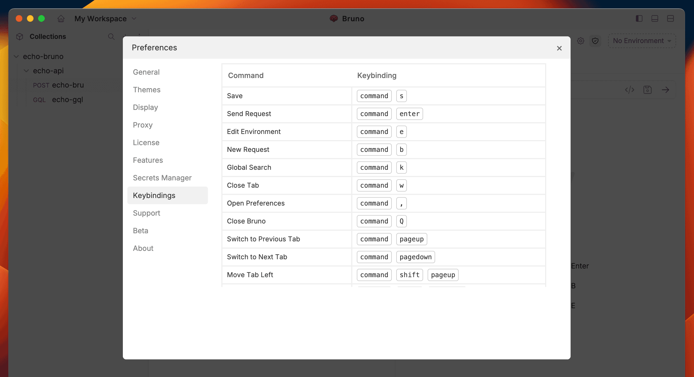Toggle the bottom panel layout icon
The height and width of the screenshot is (377, 694).
[655, 19]
